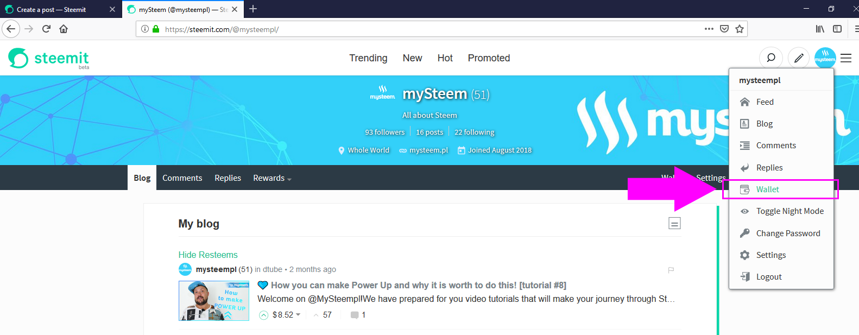Viewport: 859px width, 335px height.
Task: Open the Firefox library icon
Action: (x=820, y=29)
